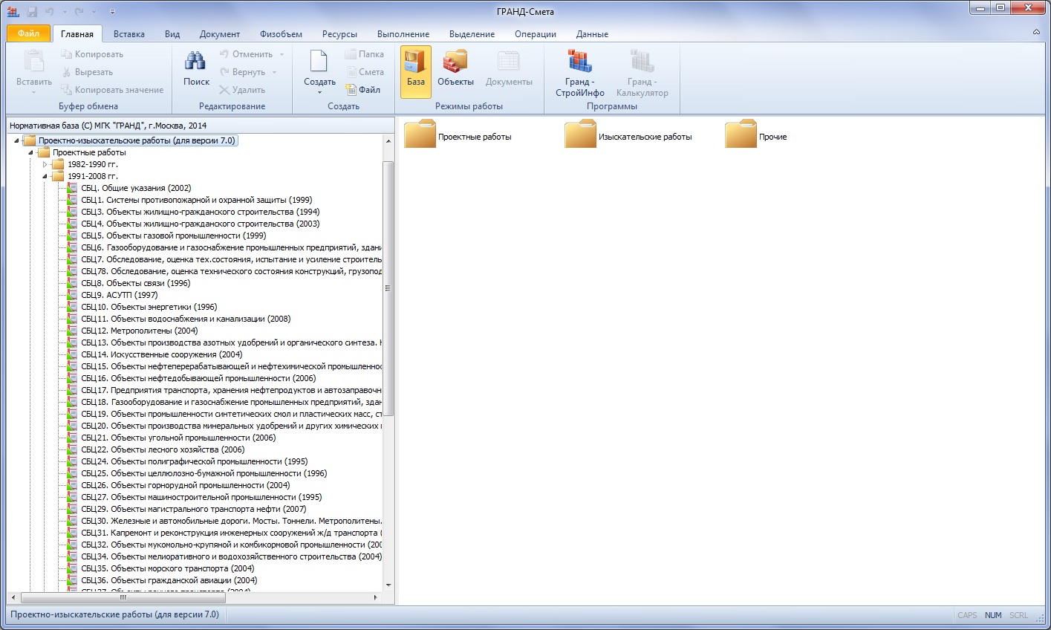Switch to the Выполнение ribbon tab
The width and height of the screenshot is (1051, 630).
(403, 34)
